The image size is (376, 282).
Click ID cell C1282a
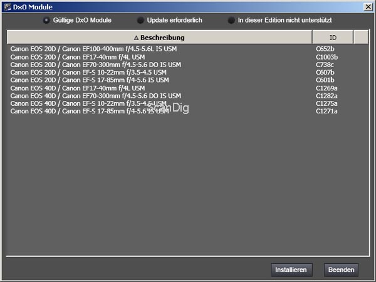click(x=326, y=96)
